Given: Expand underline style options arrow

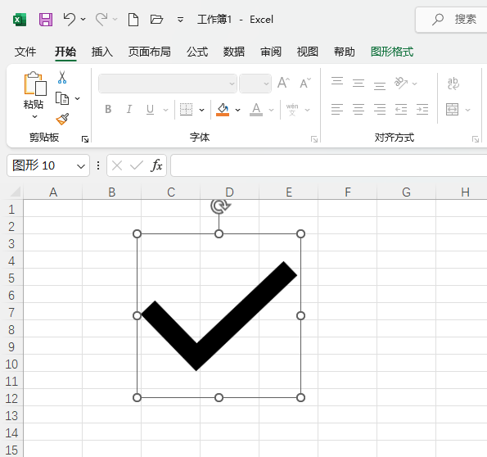Looking at the screenshot, I should point(165,110).
